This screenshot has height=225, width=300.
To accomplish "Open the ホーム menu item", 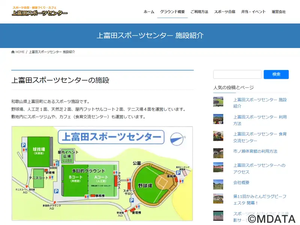I will [x=149, y=12].
